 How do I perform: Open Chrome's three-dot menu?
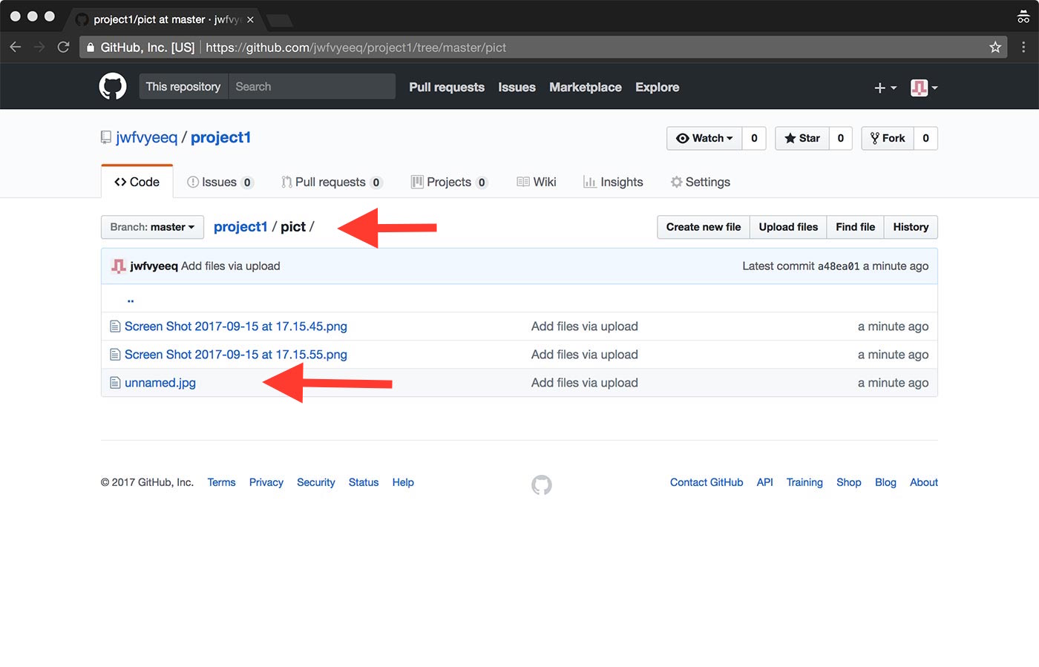coord(1023,47)
